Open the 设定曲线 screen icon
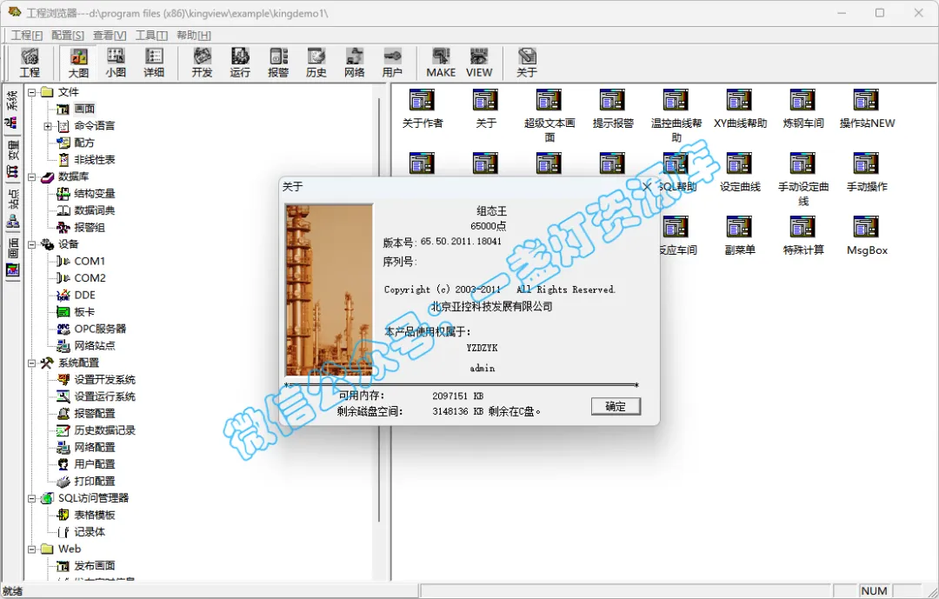 (x=740, y=172)
